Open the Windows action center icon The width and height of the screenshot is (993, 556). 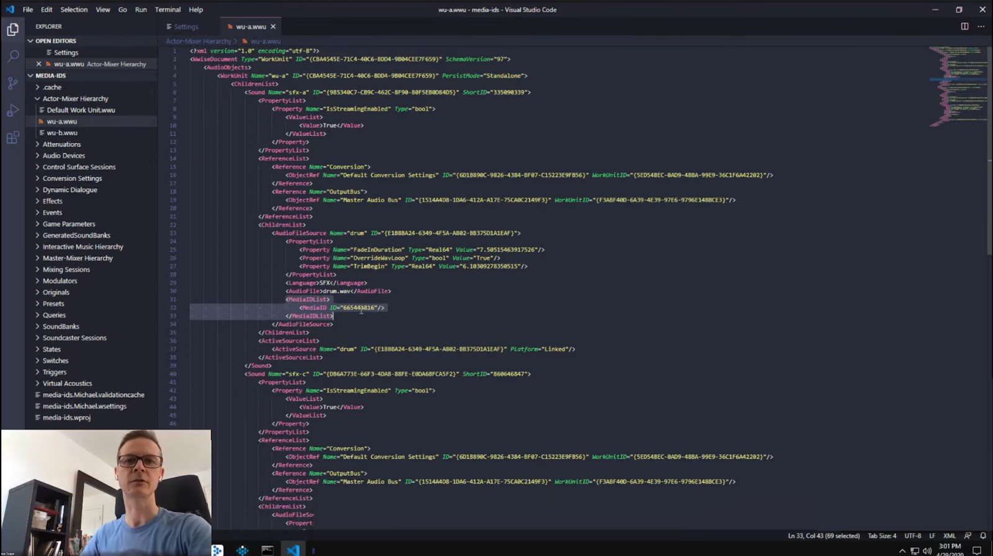coord(977,550)
